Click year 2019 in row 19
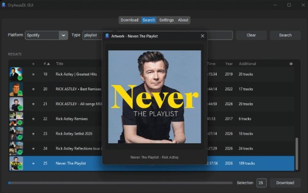The image size is (308, 193). 229,74
